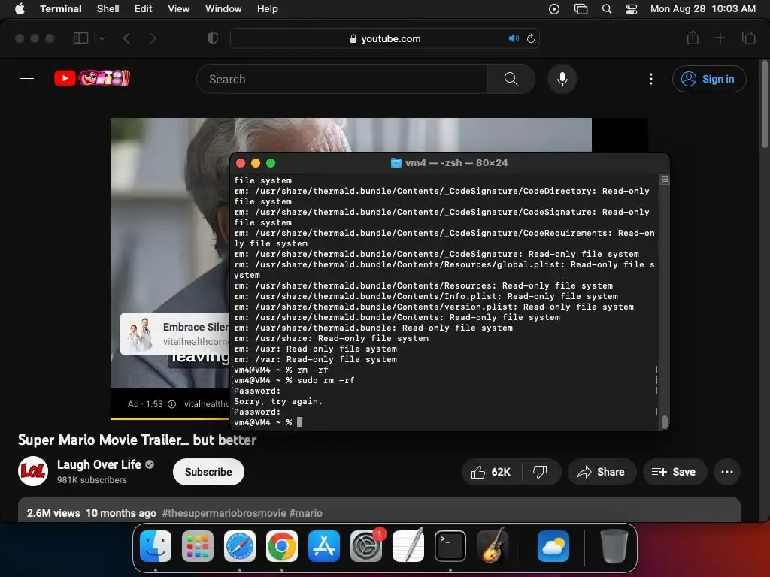
Task: Click the video title text
Action: pos(137,440)
